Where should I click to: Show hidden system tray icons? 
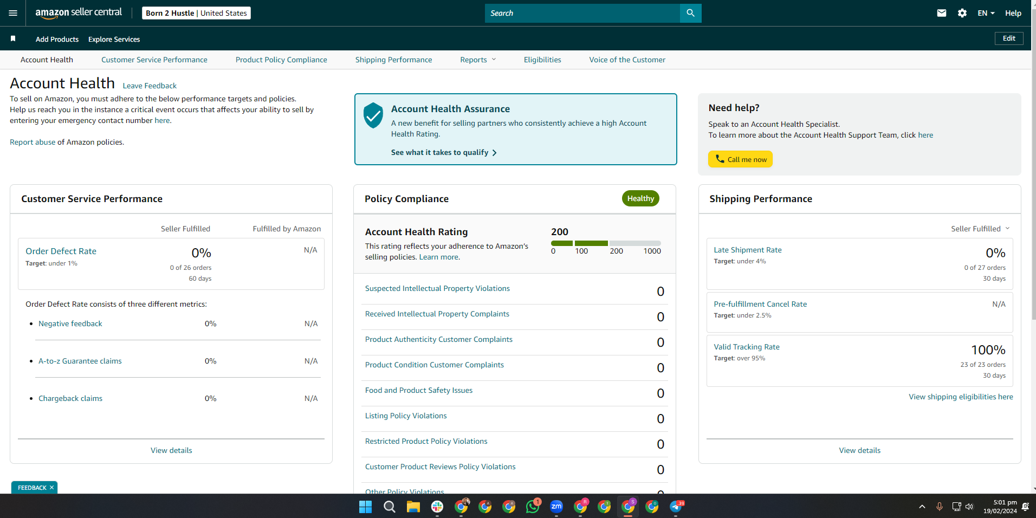tap(922, 507)
